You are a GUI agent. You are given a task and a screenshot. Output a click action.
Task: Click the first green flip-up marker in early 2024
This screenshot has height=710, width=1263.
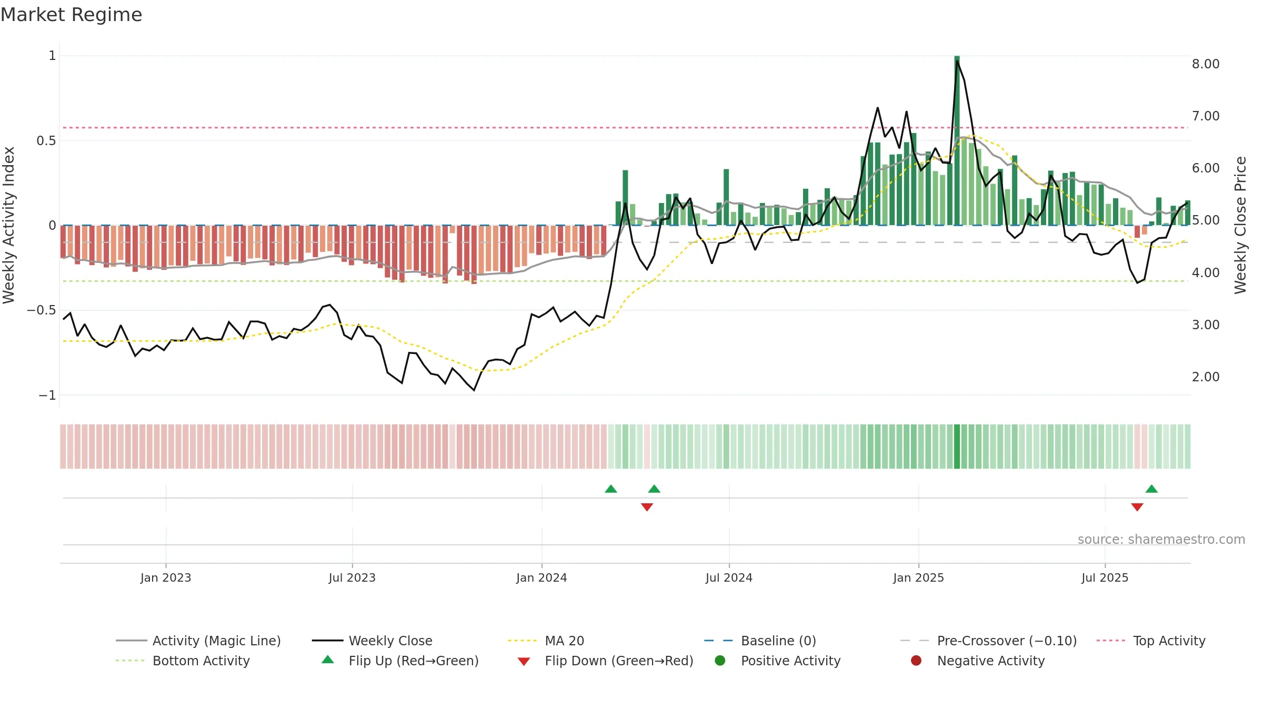pyautogui.click(x=611, y=489)
